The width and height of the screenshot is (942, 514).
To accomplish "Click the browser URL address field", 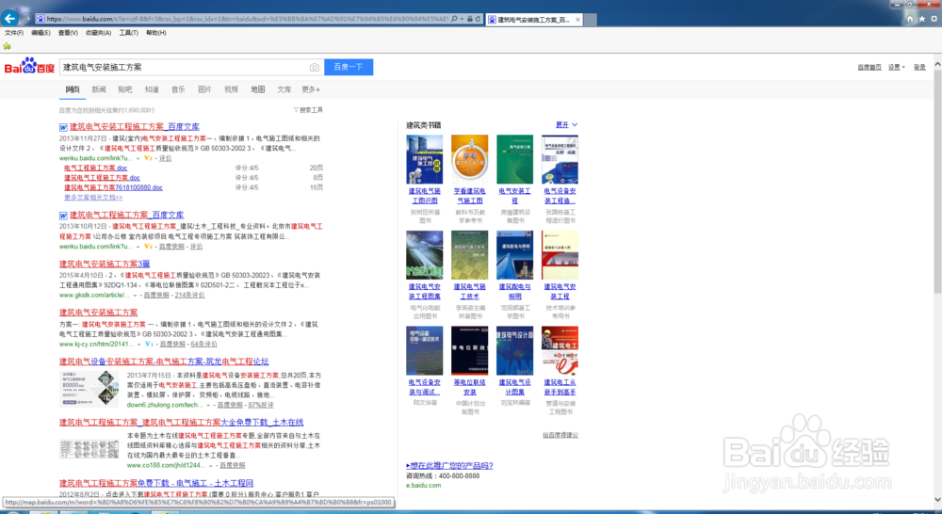I will pos(246,19).
